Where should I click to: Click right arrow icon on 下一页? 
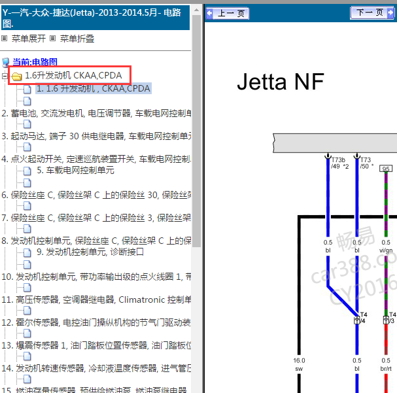390,12
